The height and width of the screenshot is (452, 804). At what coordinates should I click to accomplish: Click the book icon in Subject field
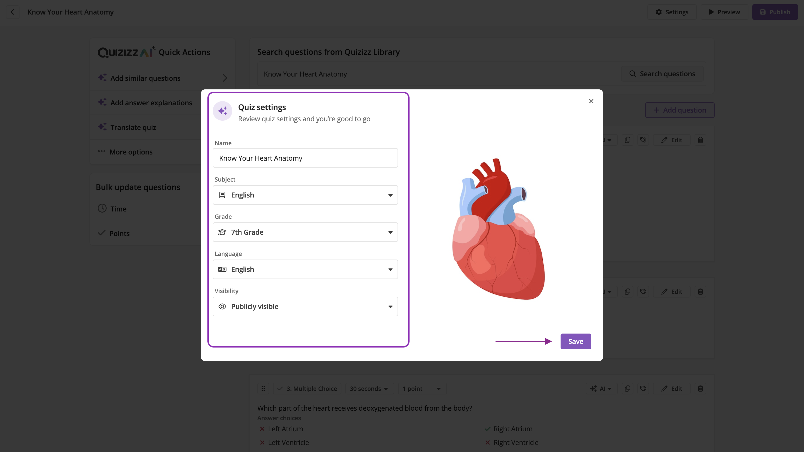pyautogui.click(x=222, y=195)
